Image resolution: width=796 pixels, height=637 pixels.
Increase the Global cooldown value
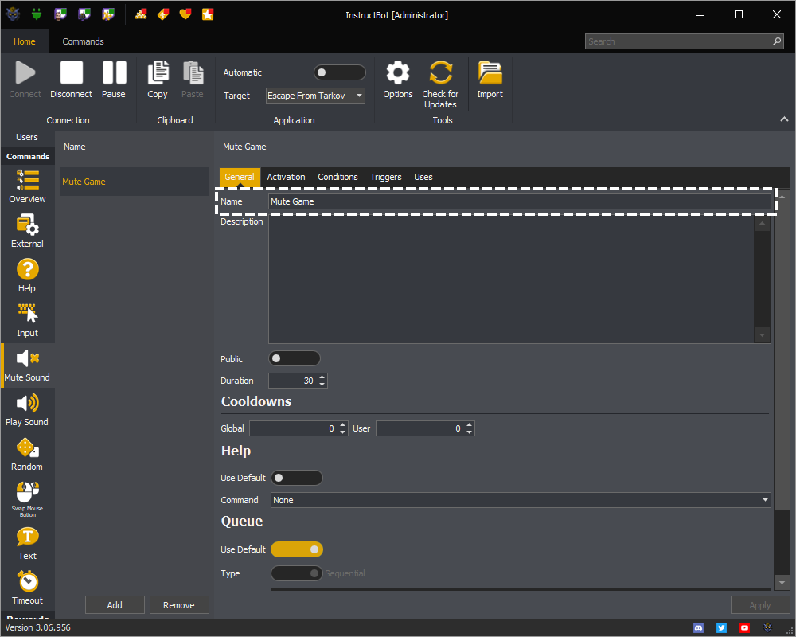pos(342,425)
